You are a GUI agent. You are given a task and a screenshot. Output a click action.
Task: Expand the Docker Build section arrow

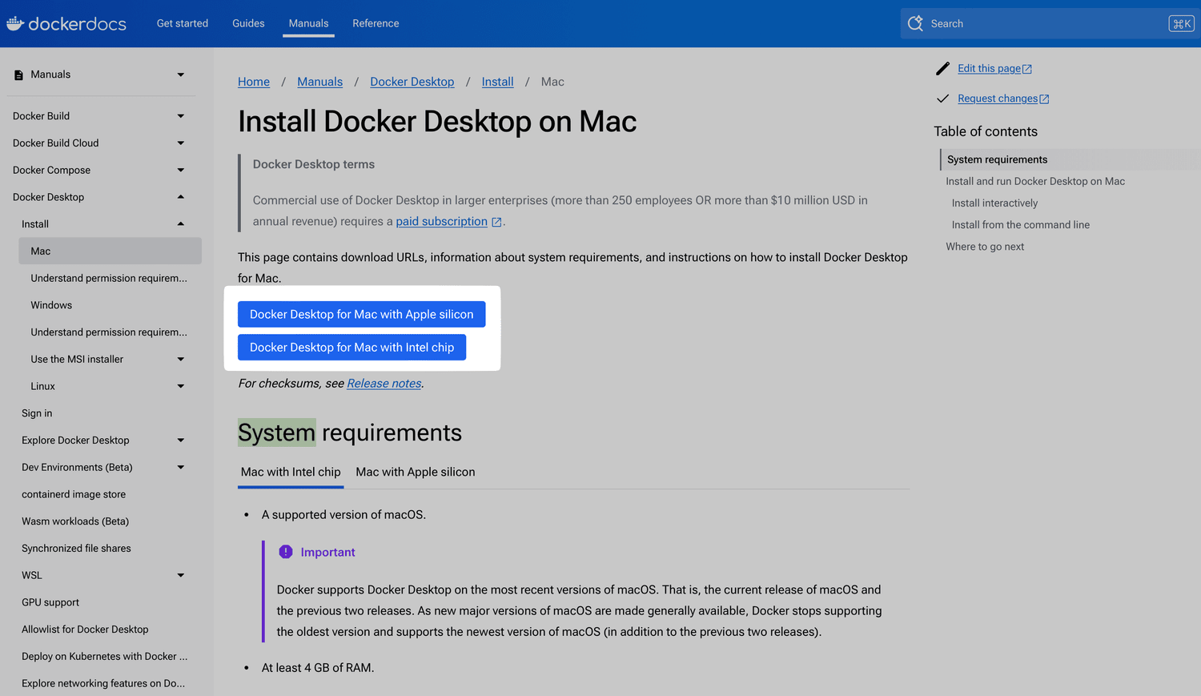pyautogui.click(x=181, y=116)
